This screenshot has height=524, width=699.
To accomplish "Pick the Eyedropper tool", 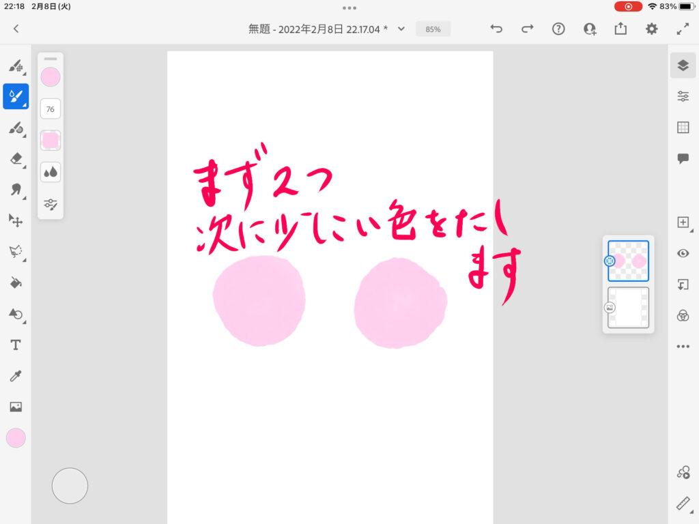I will (x=15, y=376).
